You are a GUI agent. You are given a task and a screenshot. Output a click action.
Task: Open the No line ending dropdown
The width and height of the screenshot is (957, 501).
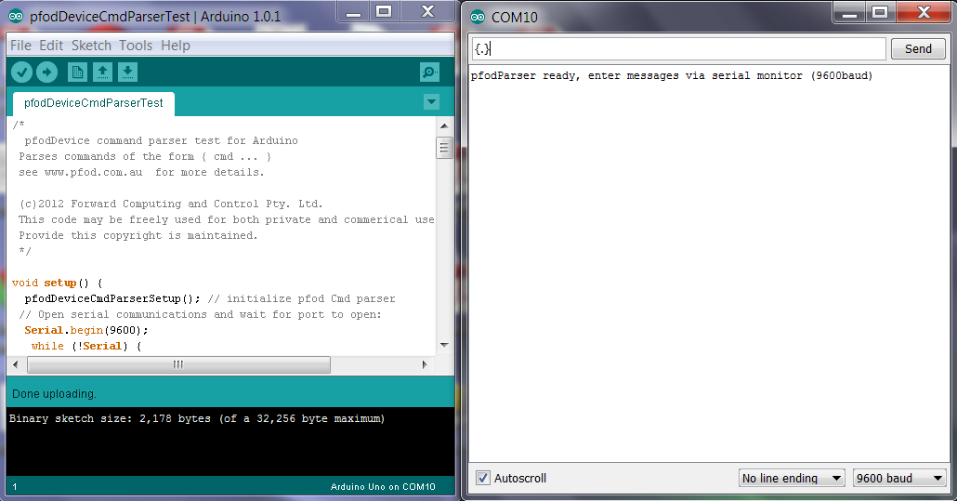(791, 478)
